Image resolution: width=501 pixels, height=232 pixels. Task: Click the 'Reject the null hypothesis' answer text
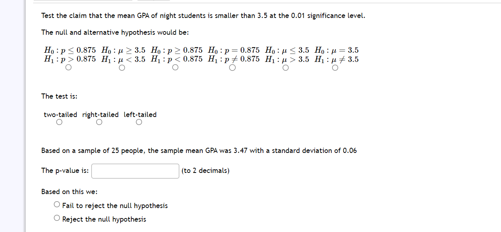tap(104, 219)
